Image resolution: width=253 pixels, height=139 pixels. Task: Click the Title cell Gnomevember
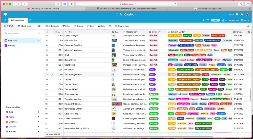click(87, 94)
